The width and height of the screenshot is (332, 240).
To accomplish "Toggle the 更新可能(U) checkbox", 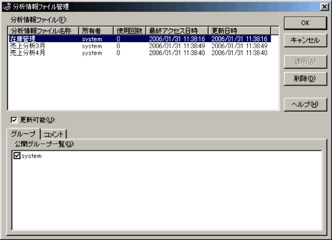I will tap(14, 120).
